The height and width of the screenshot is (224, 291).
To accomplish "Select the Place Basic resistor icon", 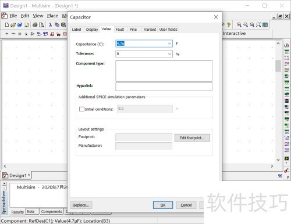I will [x=13, y=34].
